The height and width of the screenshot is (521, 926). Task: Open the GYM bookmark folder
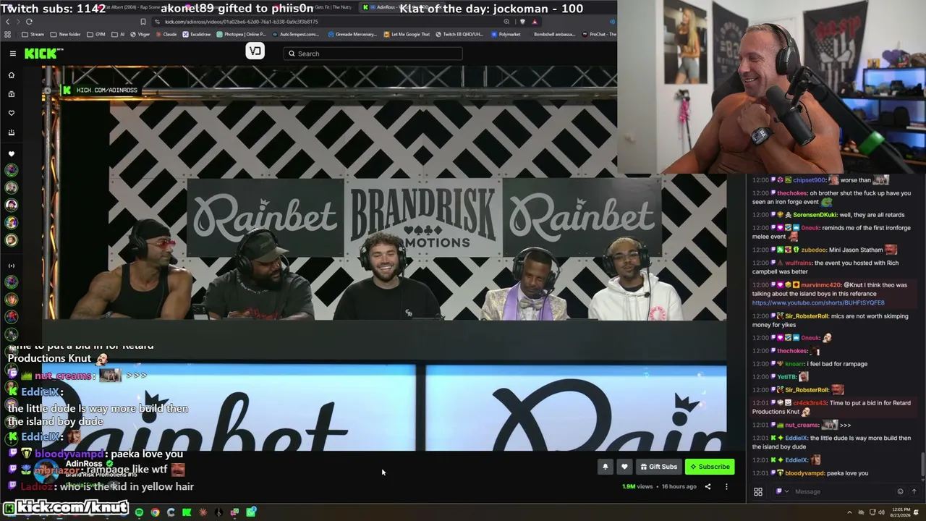point(96,34)
